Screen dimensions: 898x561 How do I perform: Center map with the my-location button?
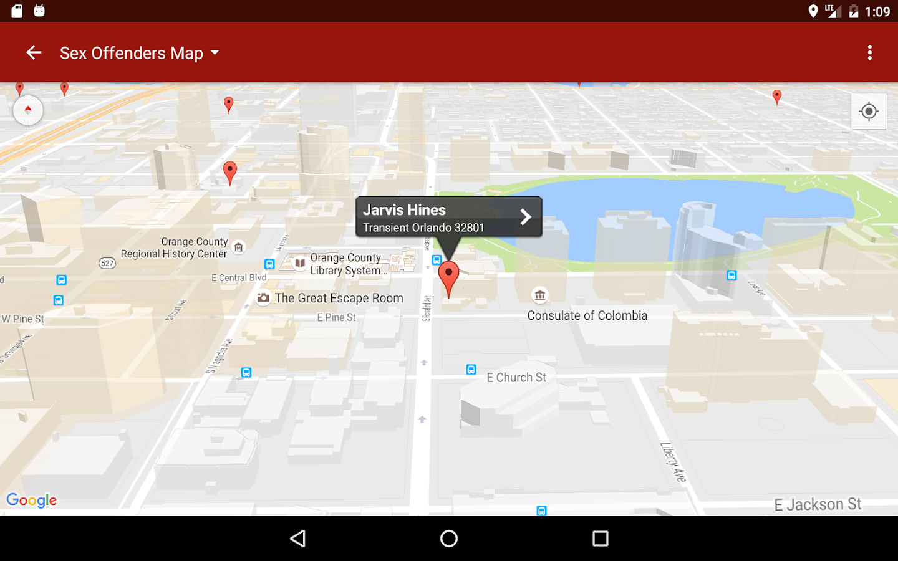click(869, 112)
